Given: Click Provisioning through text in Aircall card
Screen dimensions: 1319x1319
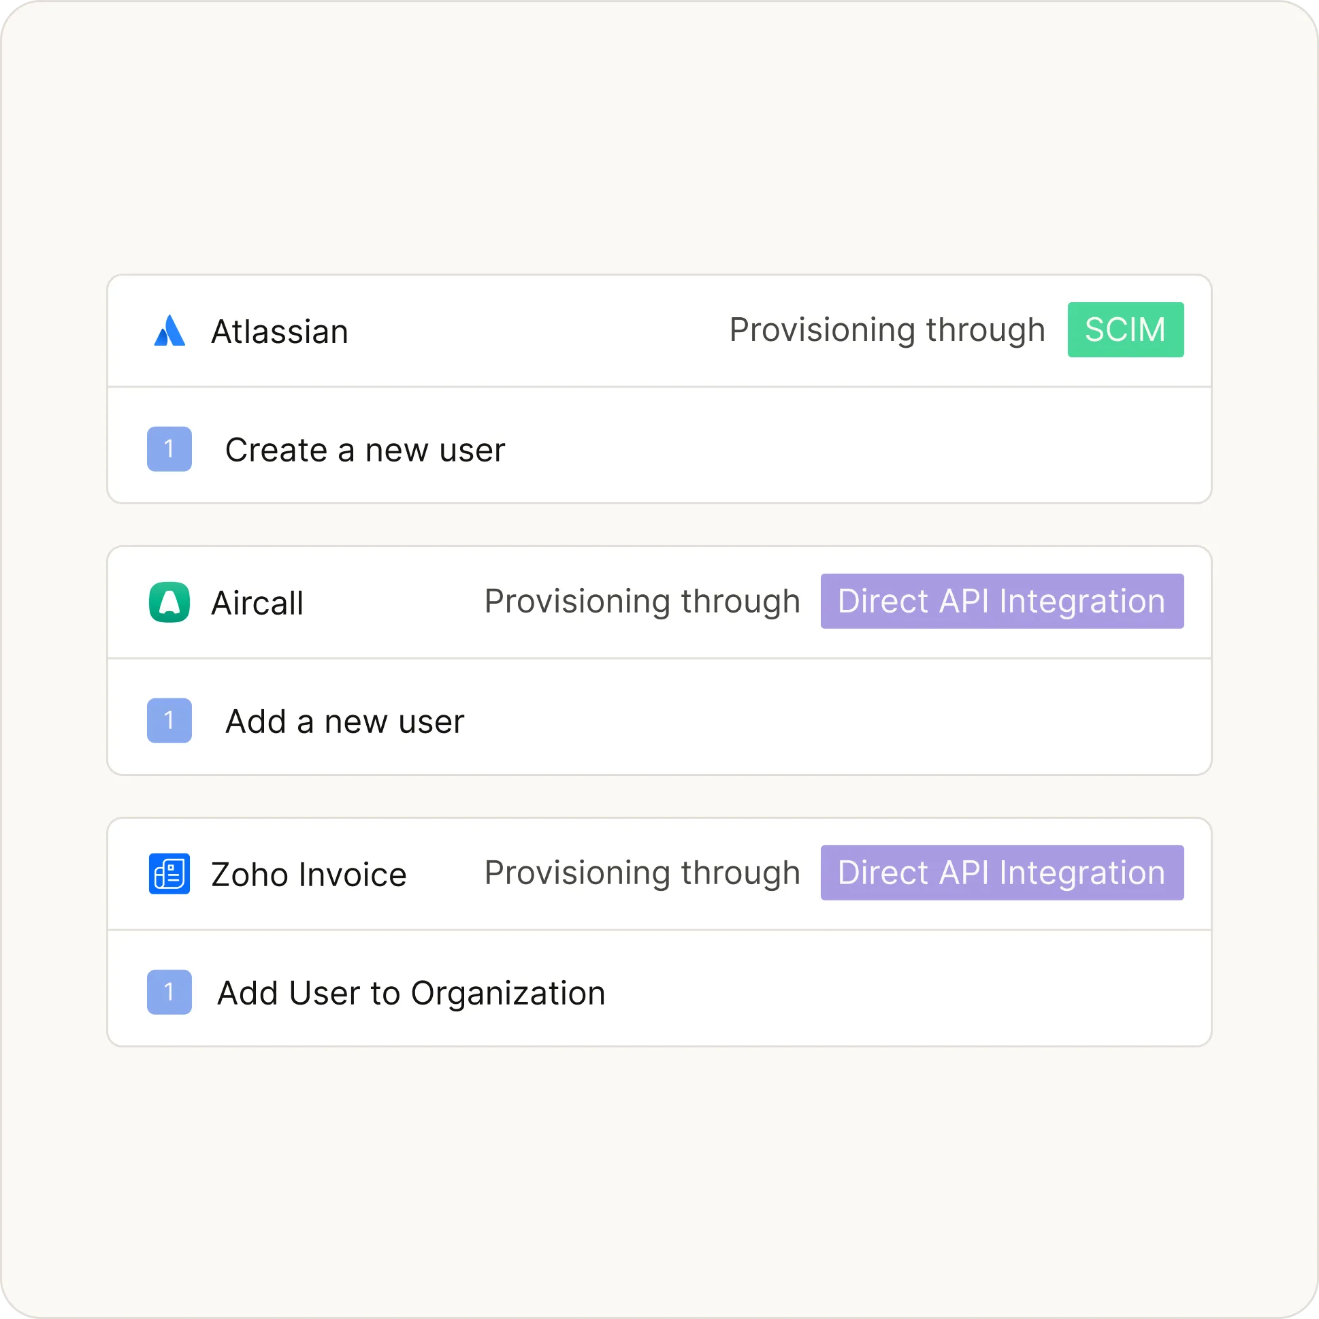Looking at the screenshot, I should 642,602.
